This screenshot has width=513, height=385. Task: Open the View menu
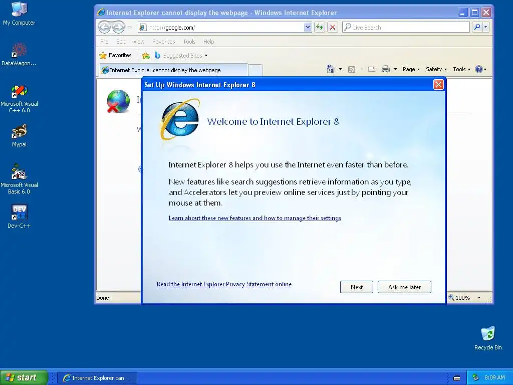coord(139,42)
